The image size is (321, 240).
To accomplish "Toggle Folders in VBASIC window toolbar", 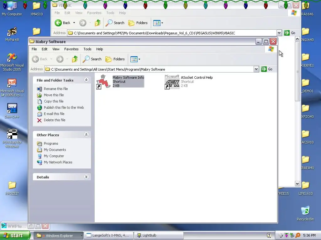I will pyautogui.click(x=138, y=23).
